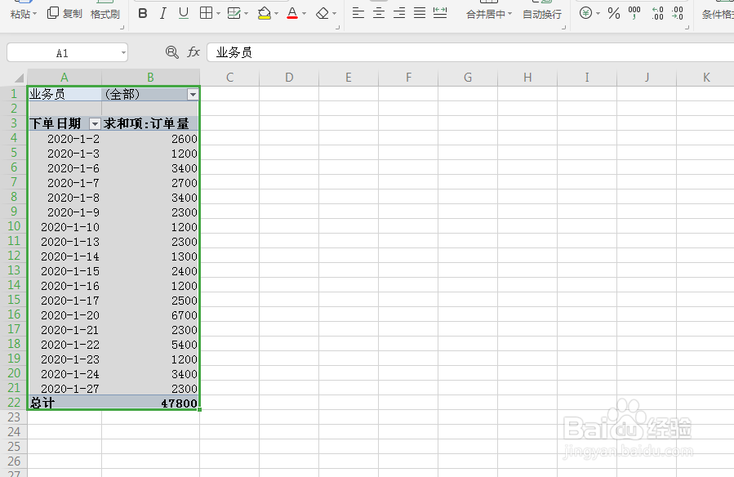Justify text alignment
The height and width of the screenshot is (477, 734).
tap(420, 14)
